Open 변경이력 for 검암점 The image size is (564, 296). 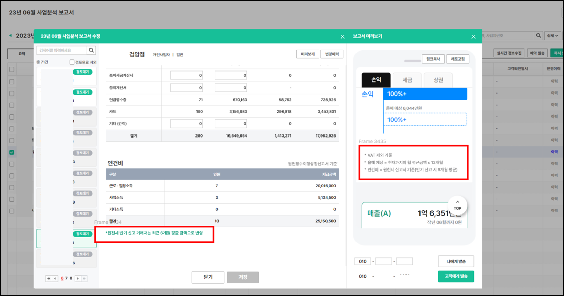point(332,54)
